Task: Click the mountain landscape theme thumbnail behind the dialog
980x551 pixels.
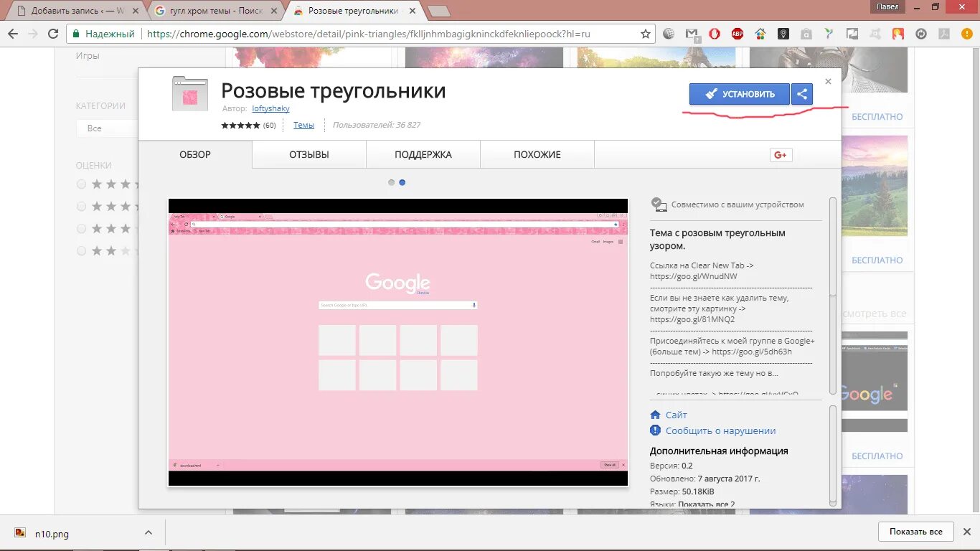Action: tap(875, 187)
